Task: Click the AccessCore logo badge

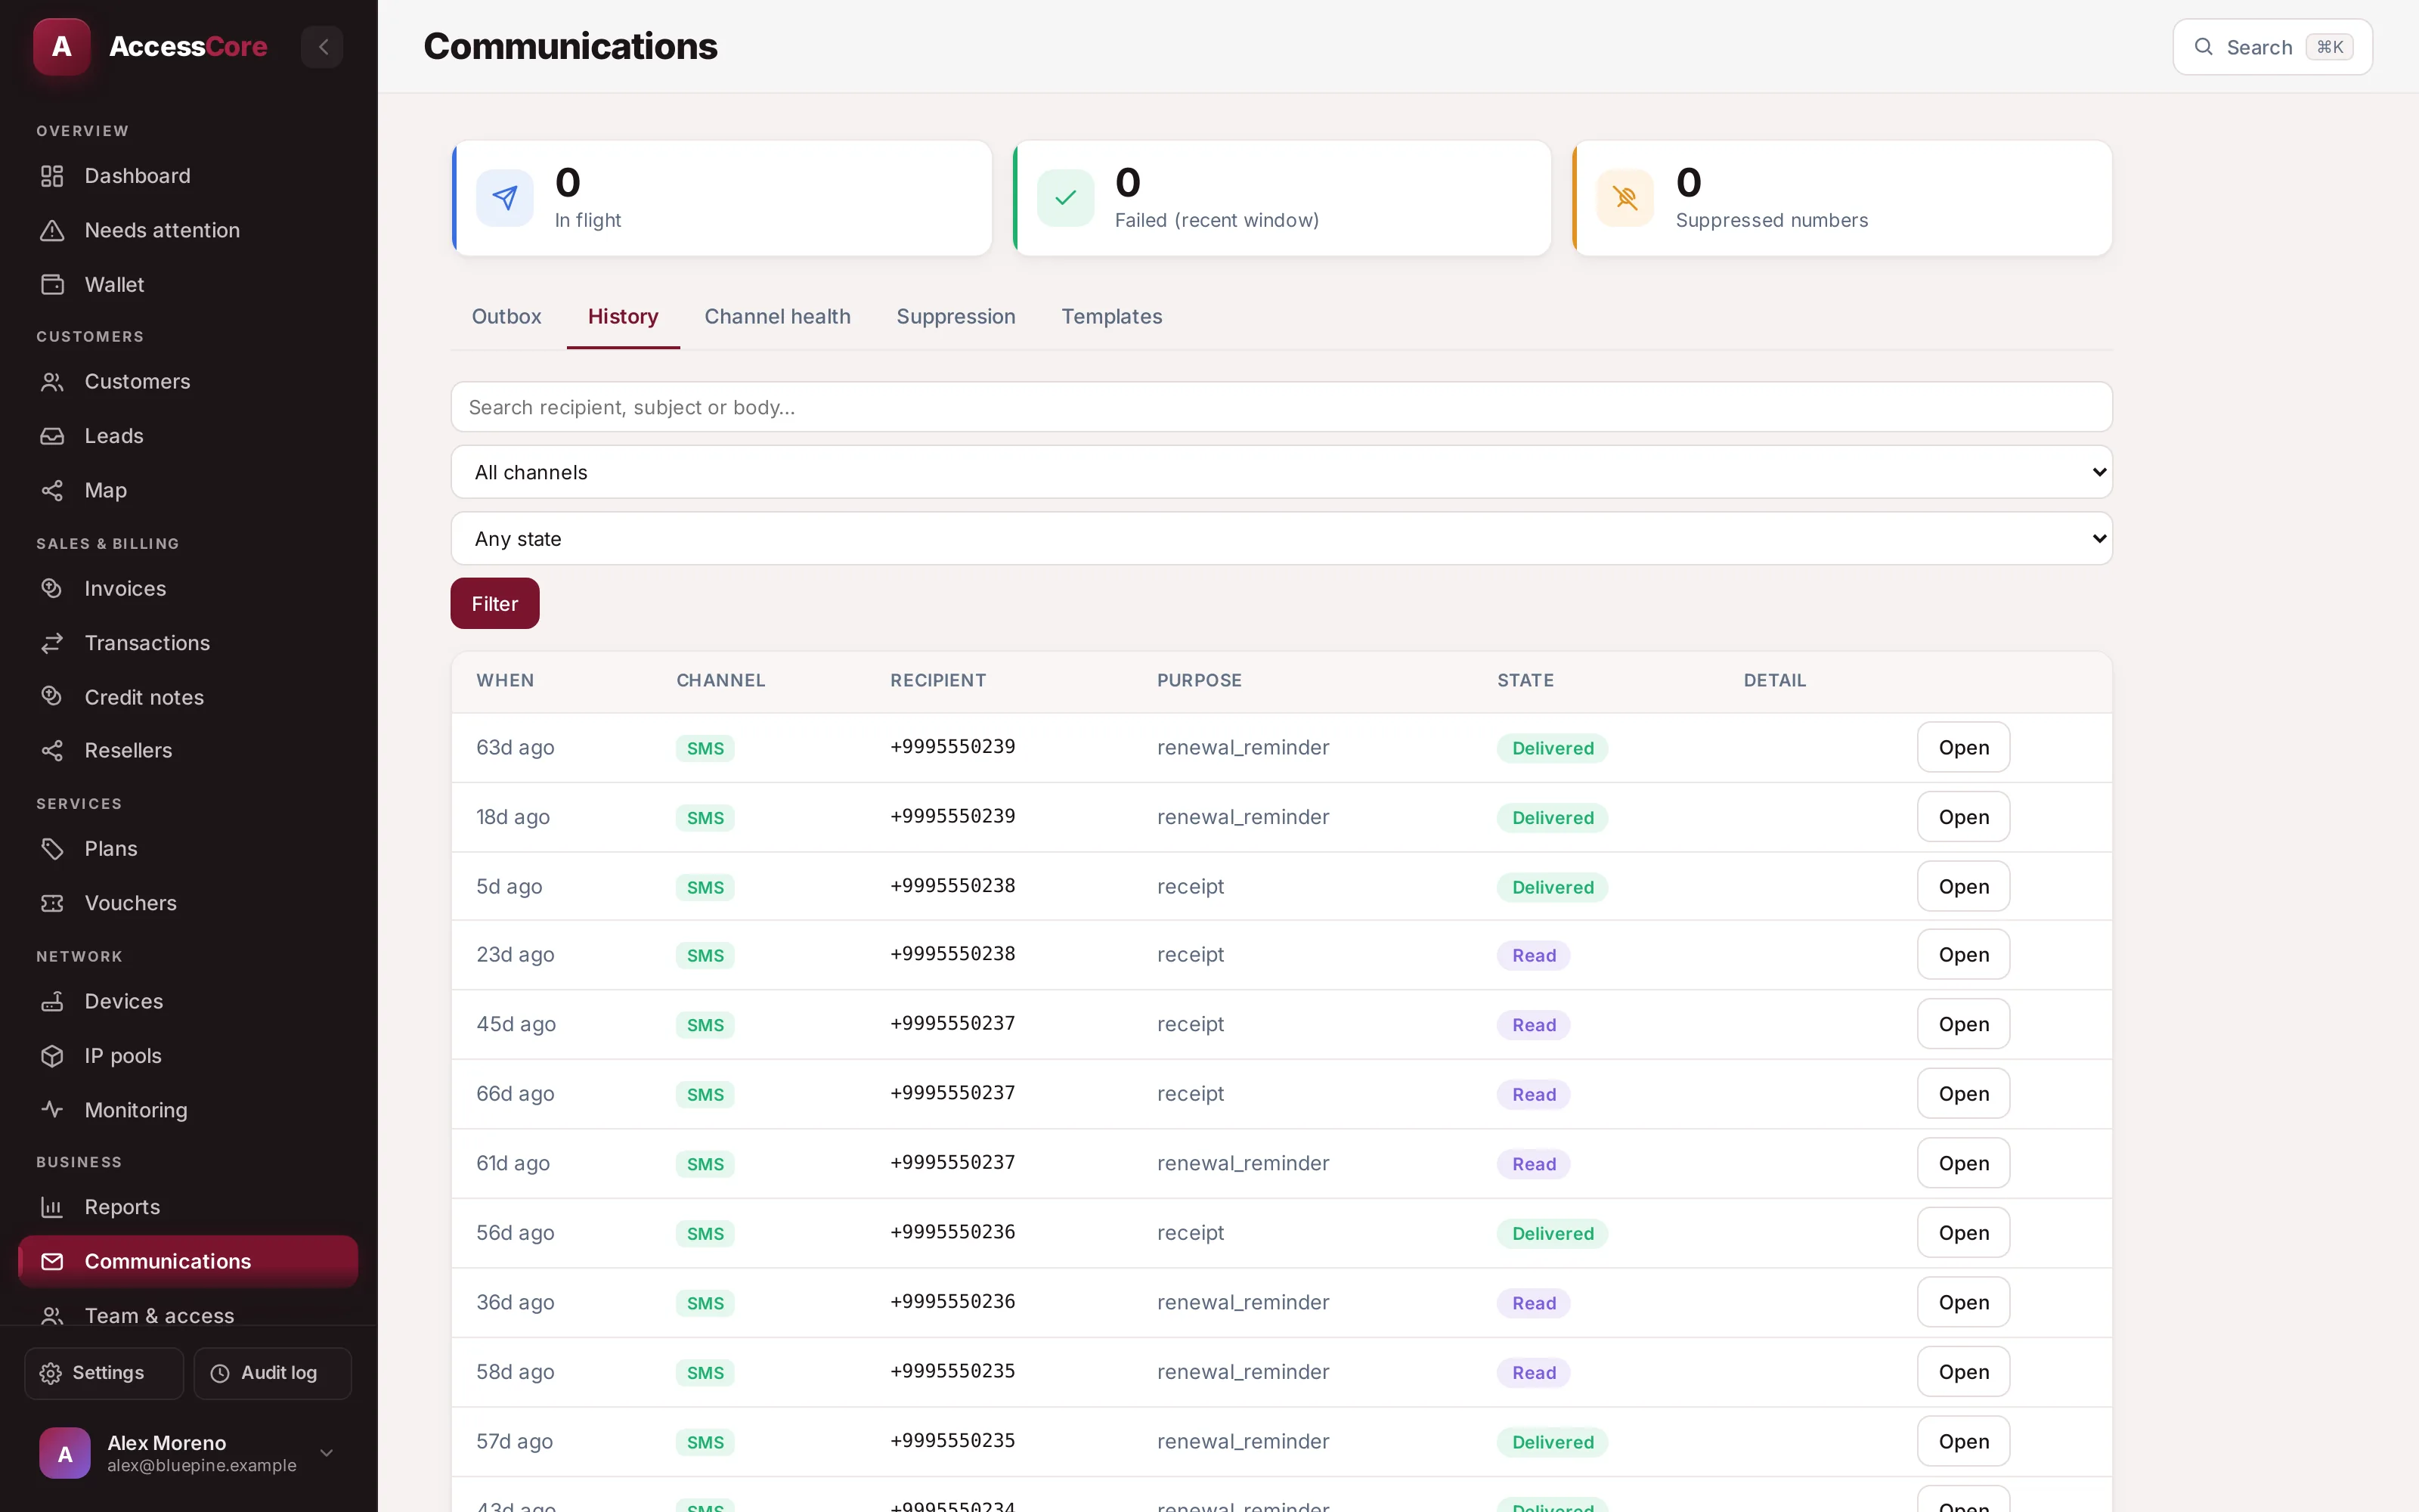Action: [62, 46]
